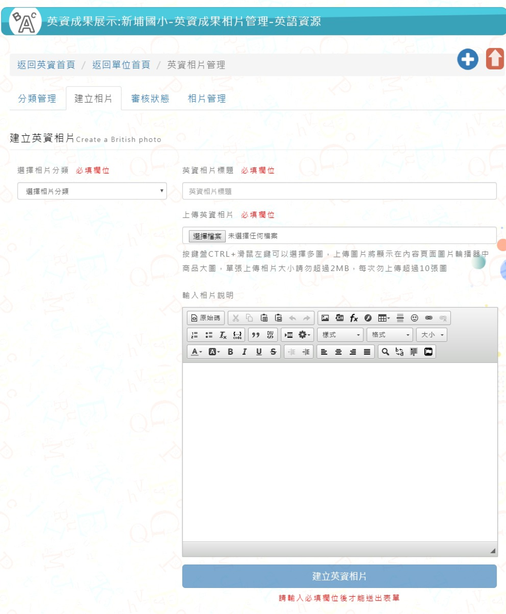Click the 英資相片標題 title input field

click(339, 191)
